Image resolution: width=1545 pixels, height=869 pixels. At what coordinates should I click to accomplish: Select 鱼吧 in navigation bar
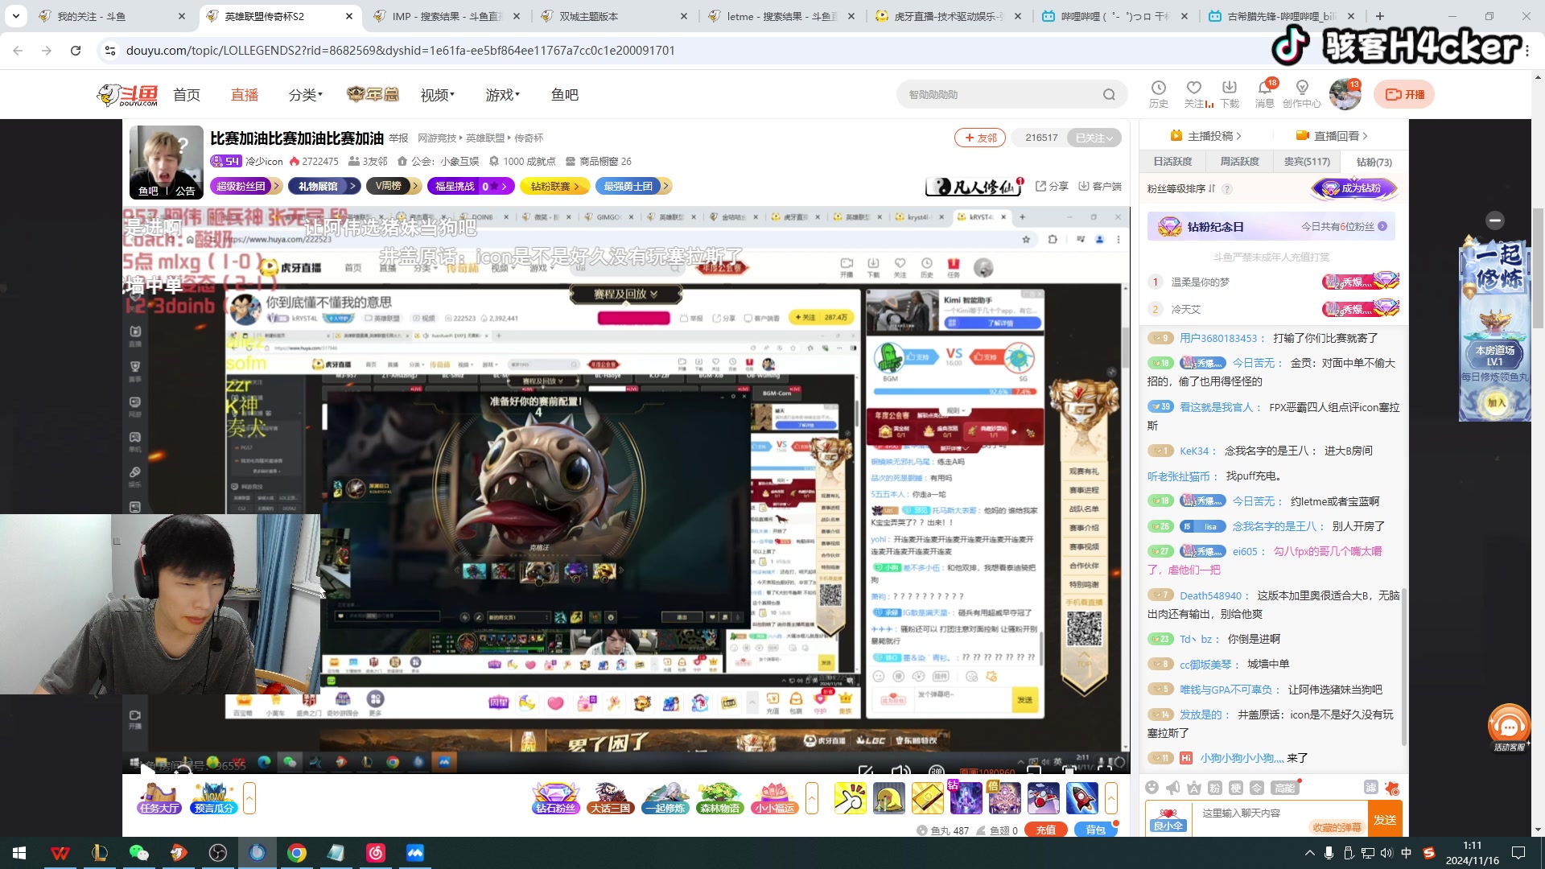[x=565, y=95]
